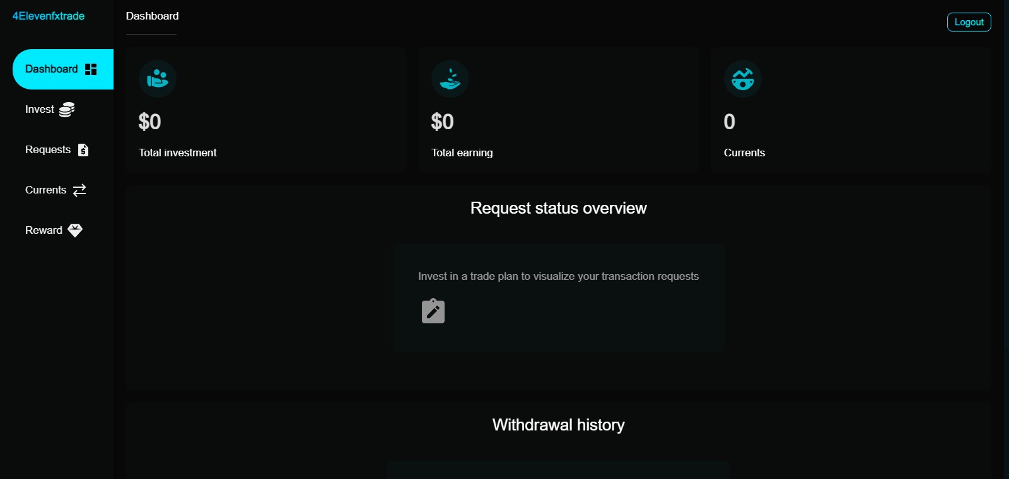
Task: Click the Total earning $0 card
Action: 559,110
